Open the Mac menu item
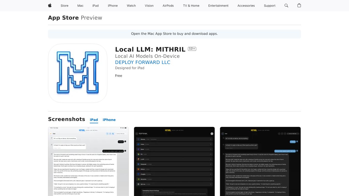The image size is (349, 196). click(81, 6)
